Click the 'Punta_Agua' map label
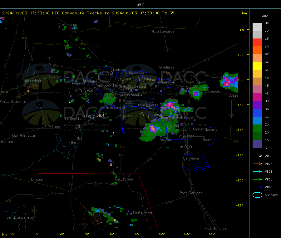Viewport: 281px width, 238px height. pos(142,212)
